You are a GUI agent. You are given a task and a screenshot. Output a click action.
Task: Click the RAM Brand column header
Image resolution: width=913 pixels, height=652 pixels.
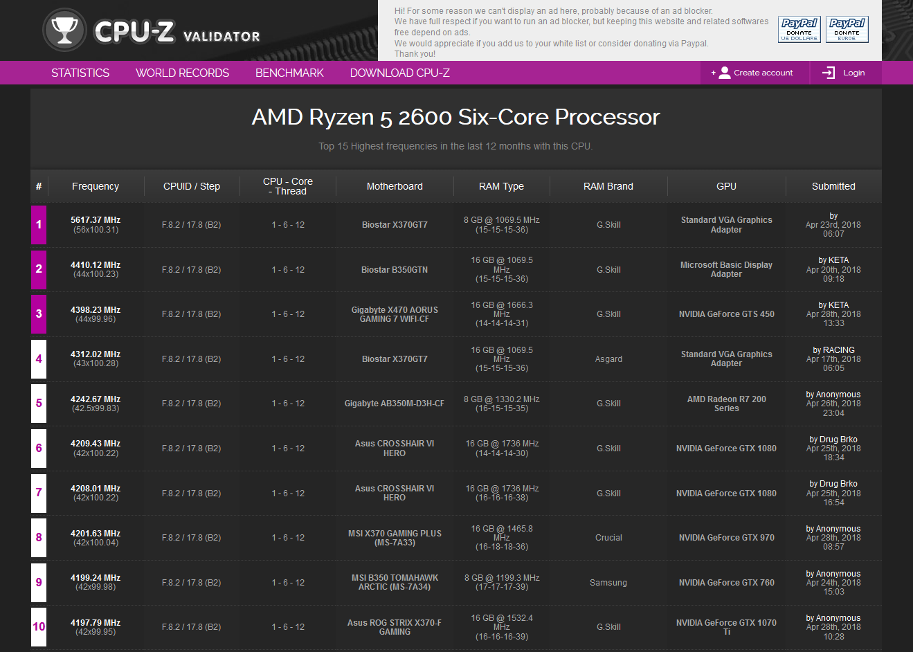[608, 186]
